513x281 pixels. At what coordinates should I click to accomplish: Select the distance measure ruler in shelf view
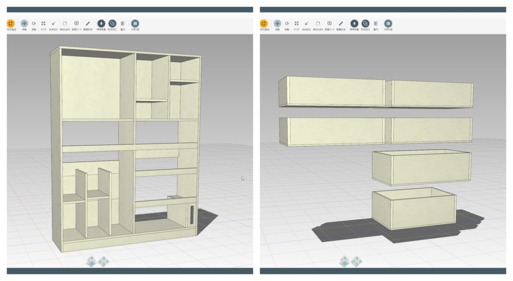point(88,24)
